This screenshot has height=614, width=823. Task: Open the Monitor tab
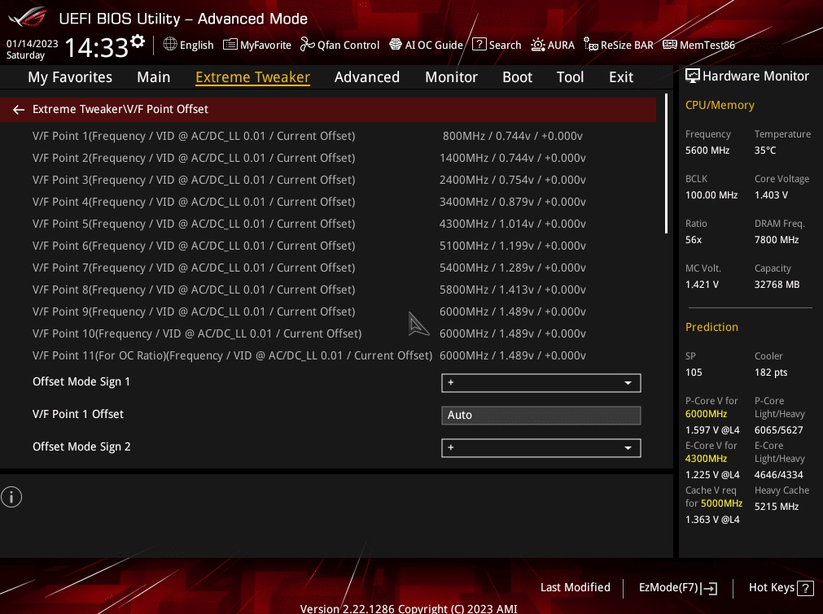pyautogui.click(x=452, y=77)
